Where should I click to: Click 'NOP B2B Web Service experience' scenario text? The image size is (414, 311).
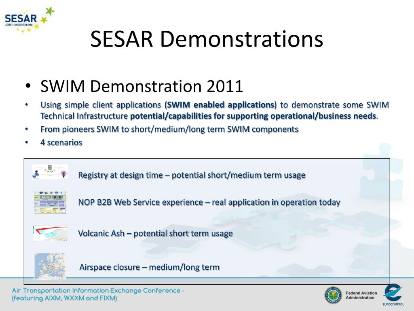(x=209, y=202)
